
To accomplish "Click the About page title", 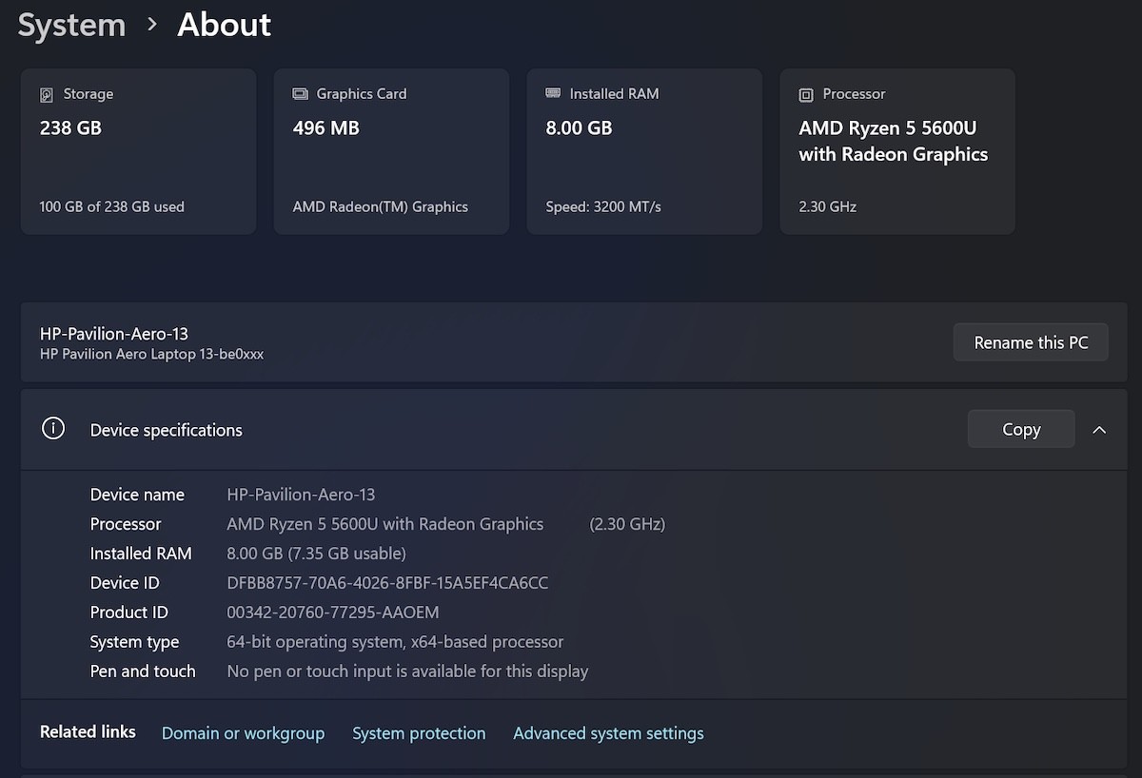I will (x=225, y=25).
